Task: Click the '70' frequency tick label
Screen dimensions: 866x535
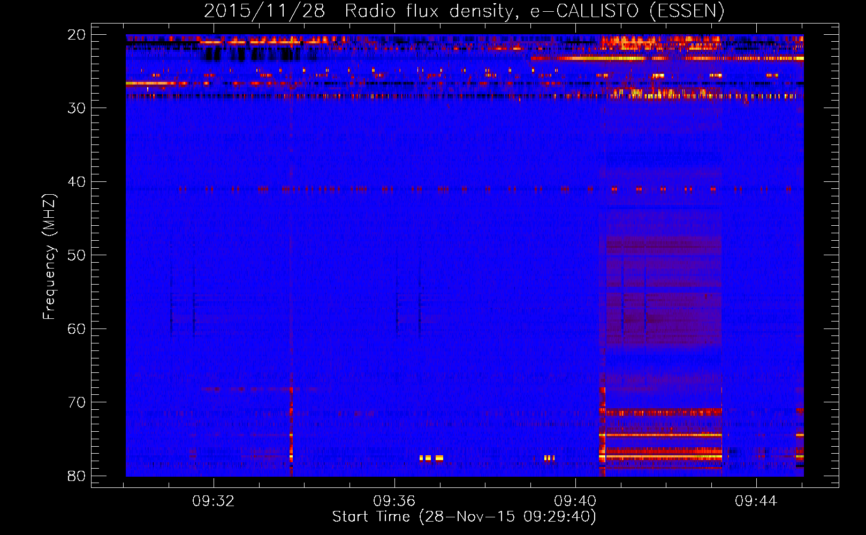Action: tap(77, 402)
